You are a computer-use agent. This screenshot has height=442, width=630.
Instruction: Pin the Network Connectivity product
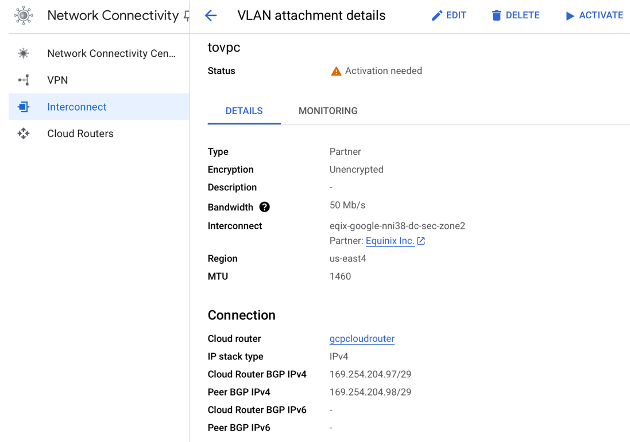[186, 17]
